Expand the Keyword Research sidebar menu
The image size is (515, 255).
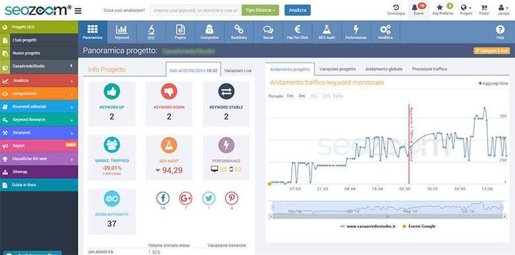click(39, 120)
